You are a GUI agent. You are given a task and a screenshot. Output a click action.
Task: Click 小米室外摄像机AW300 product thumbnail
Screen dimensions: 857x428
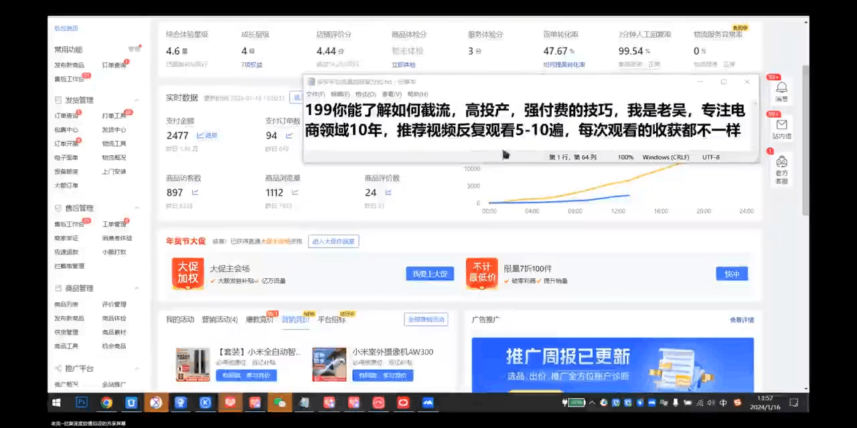pyautogui.click(x=329, y=364)
